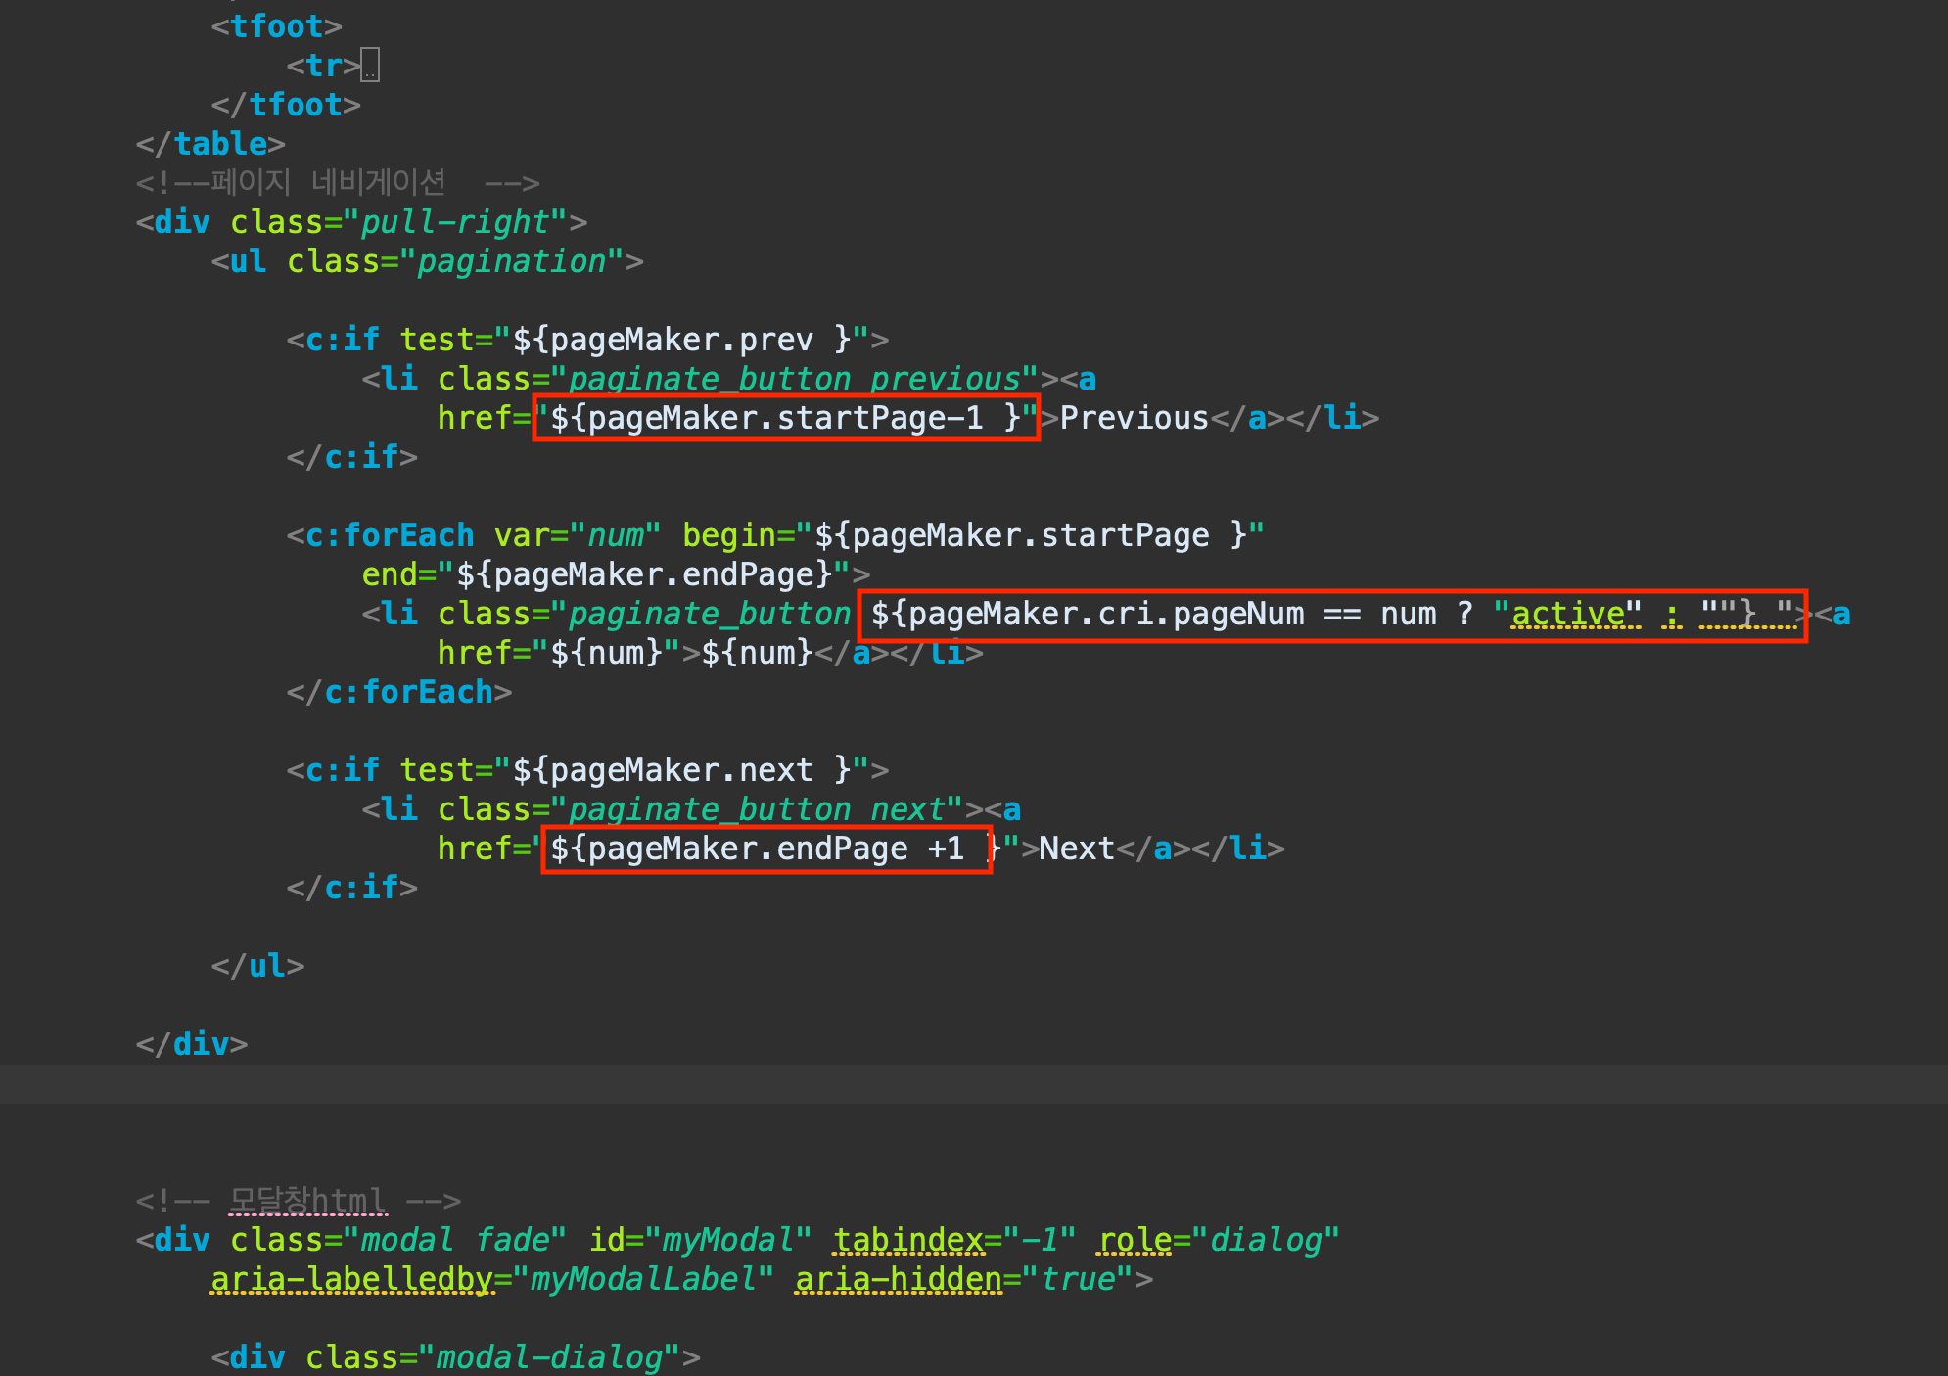Viewport: 1948px width, 1376px height.
Task: Click the opening tfoot tag
Action: [x=276, y=26]
